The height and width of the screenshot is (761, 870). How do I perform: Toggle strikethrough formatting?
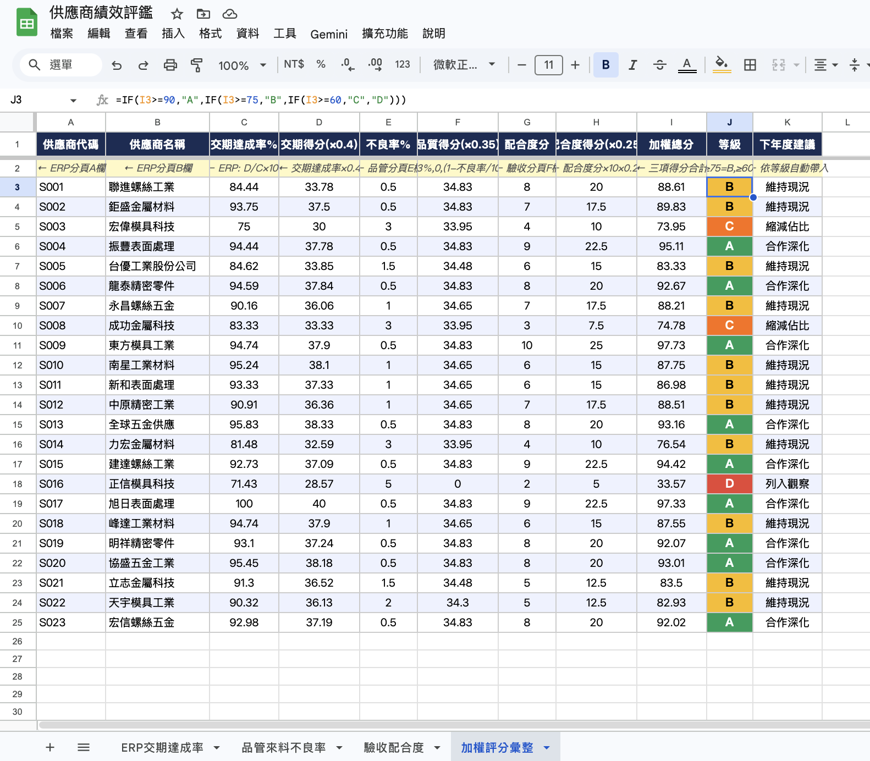(660, 65)
